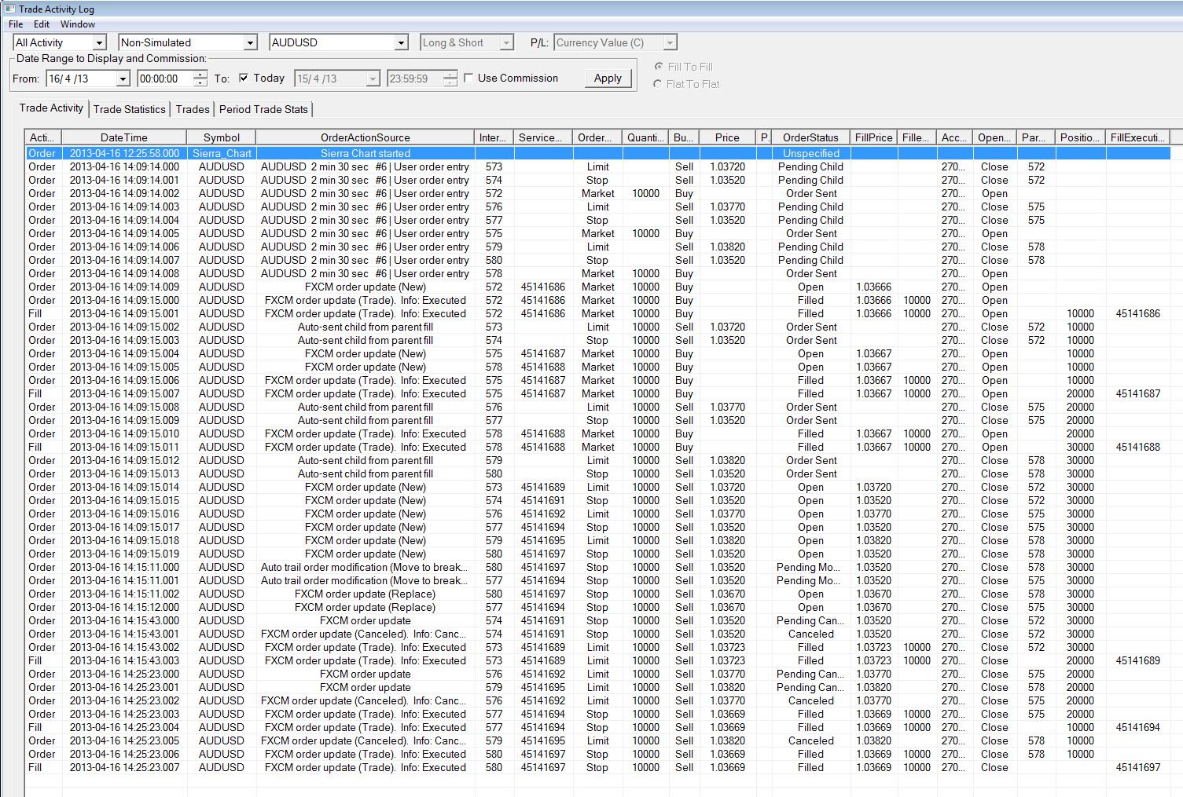The height and width of the screenshot is (797, 1183).
Task: Open the Edit menu
Action: [x=42, y=24]
